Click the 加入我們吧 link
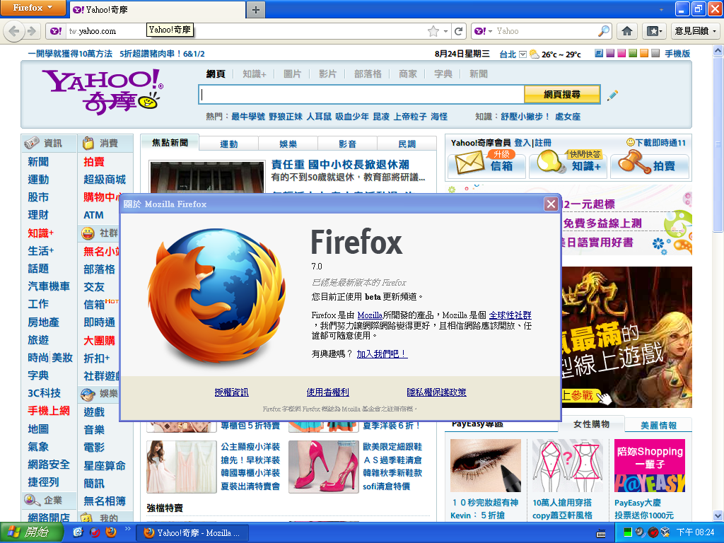Viewport: 724px width, 543px height. click(382, 354)
